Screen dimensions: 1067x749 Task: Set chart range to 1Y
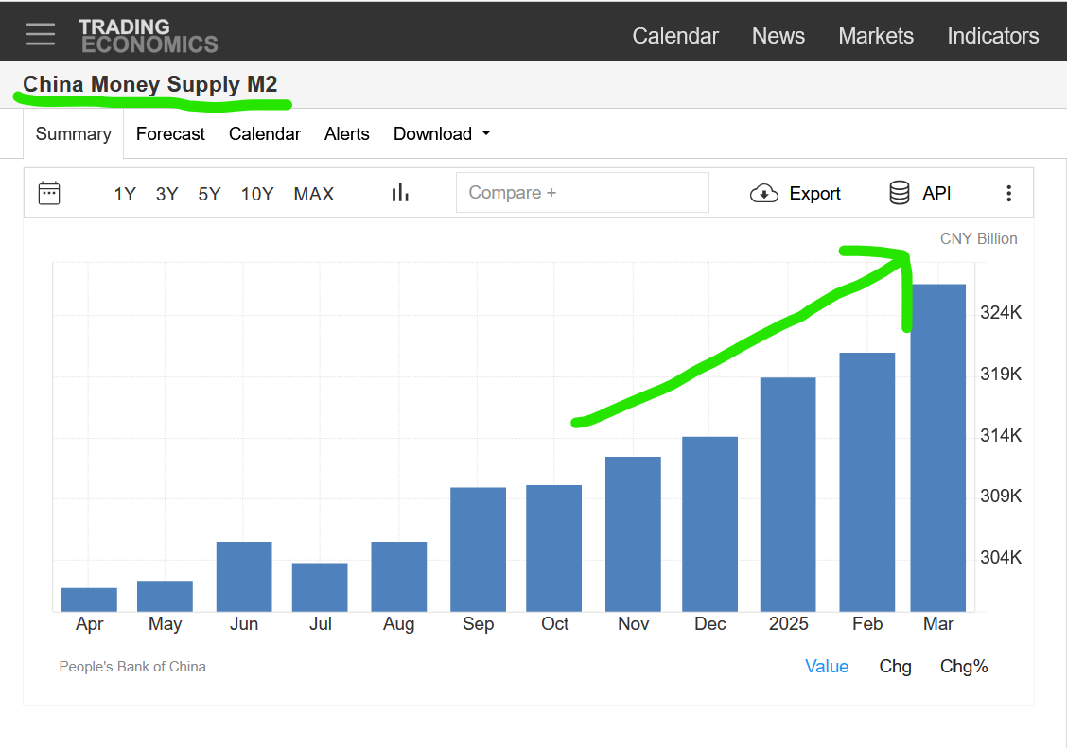coord(125,195)
